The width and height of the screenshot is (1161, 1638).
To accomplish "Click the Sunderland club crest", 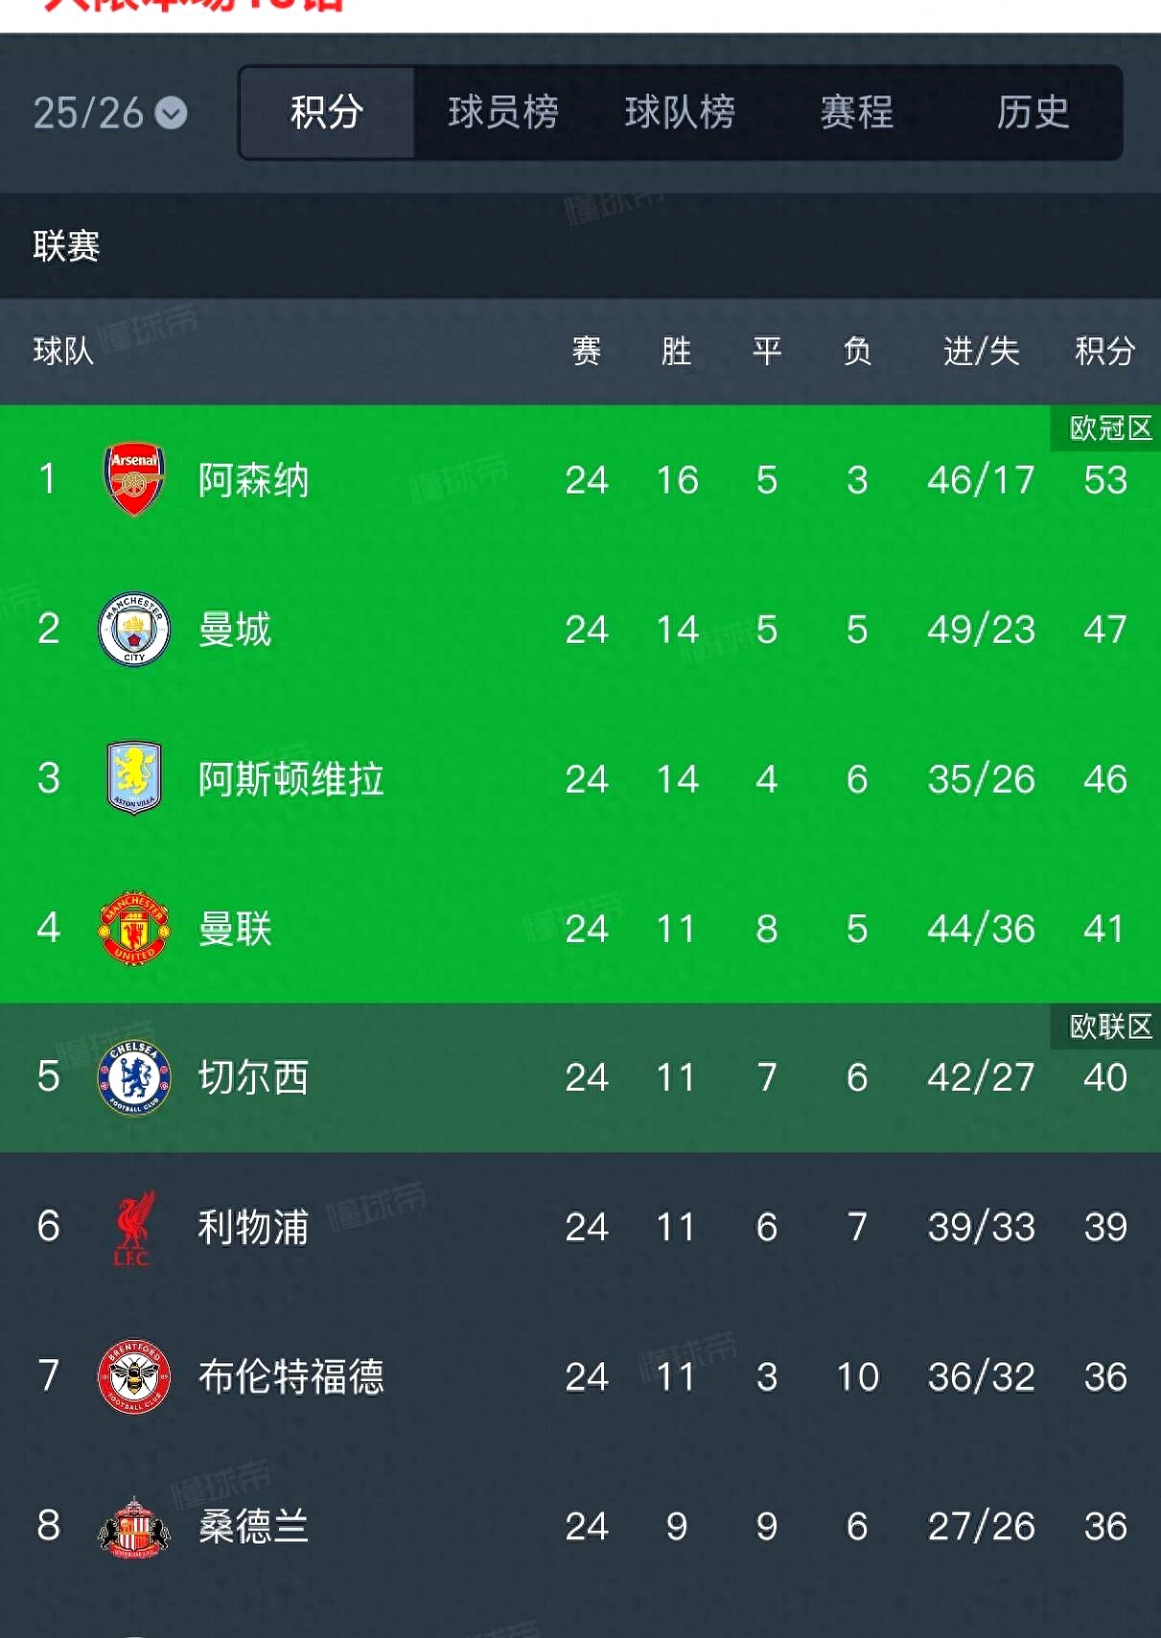I will pyautogui.click(x=134, y=1526).
